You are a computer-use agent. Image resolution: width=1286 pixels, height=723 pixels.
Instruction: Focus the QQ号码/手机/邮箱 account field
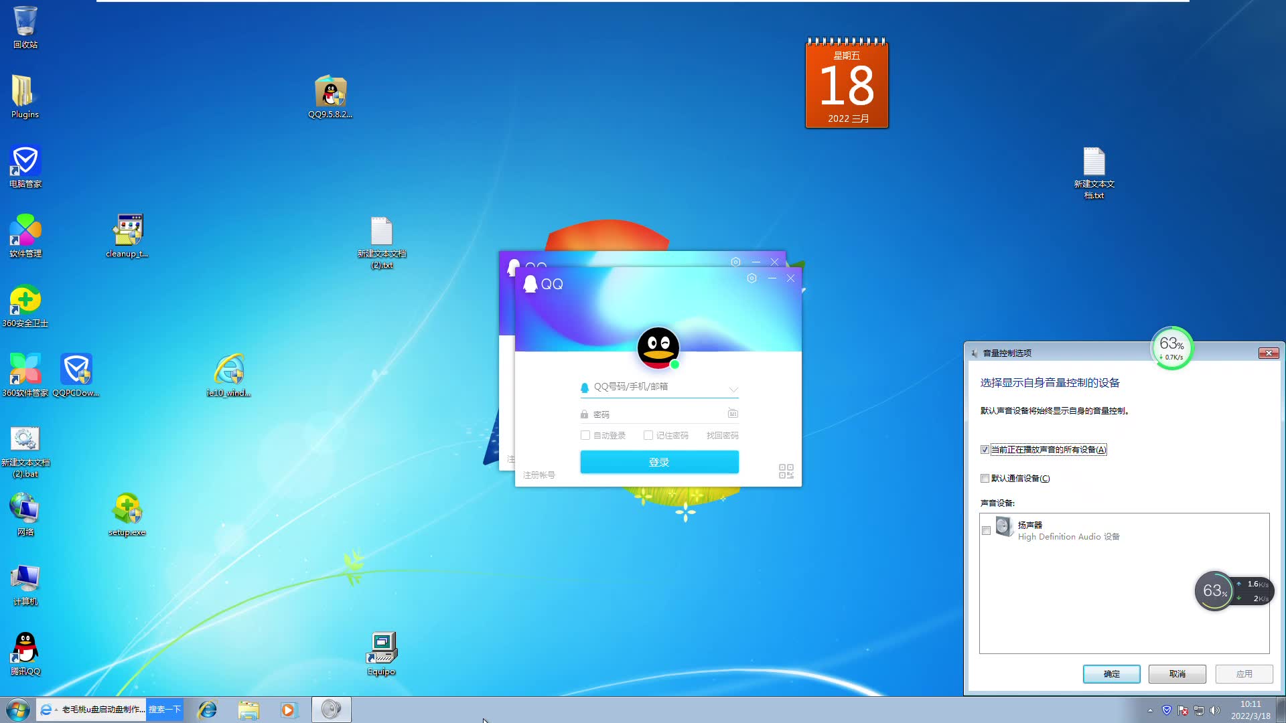[x=659, y=387]
